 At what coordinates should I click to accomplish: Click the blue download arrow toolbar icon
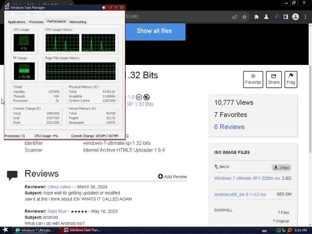point(276,16)
